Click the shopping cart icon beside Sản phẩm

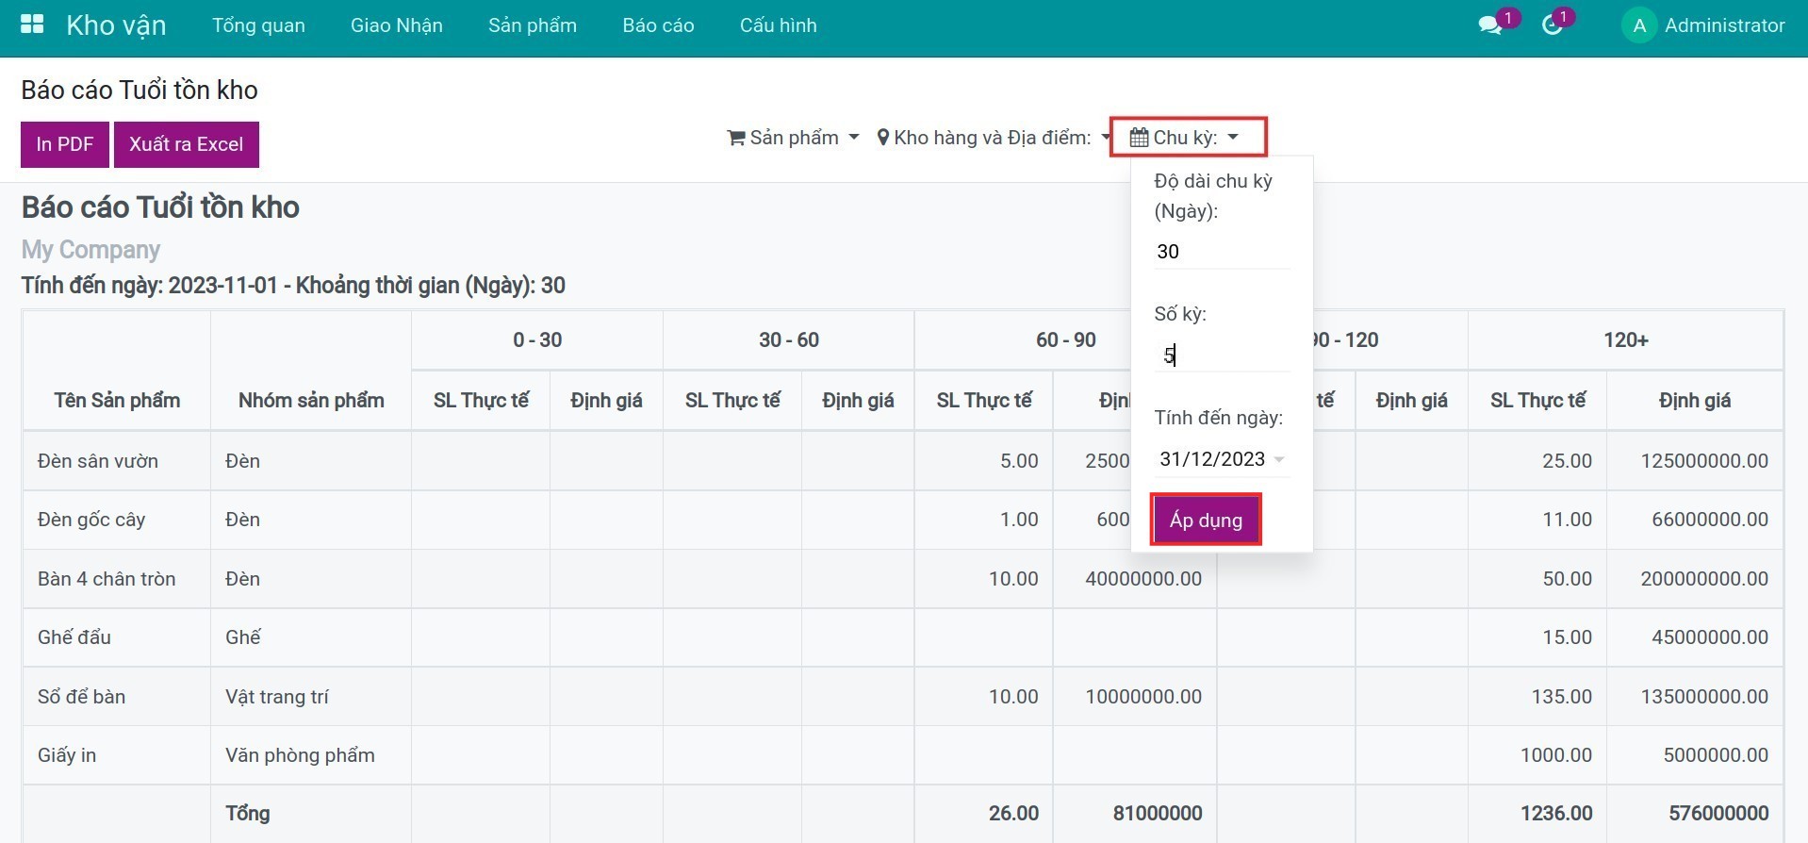point(736,138)
